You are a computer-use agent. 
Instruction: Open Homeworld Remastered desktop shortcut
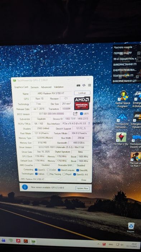click(x=122, y=121)
